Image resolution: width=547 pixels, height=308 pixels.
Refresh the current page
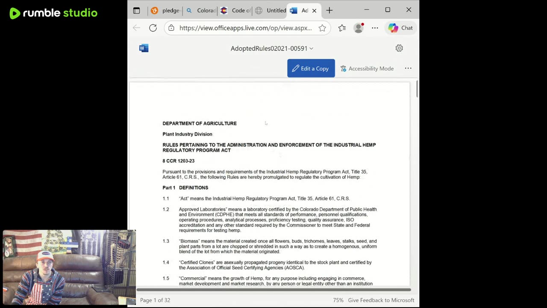(153, 28)
